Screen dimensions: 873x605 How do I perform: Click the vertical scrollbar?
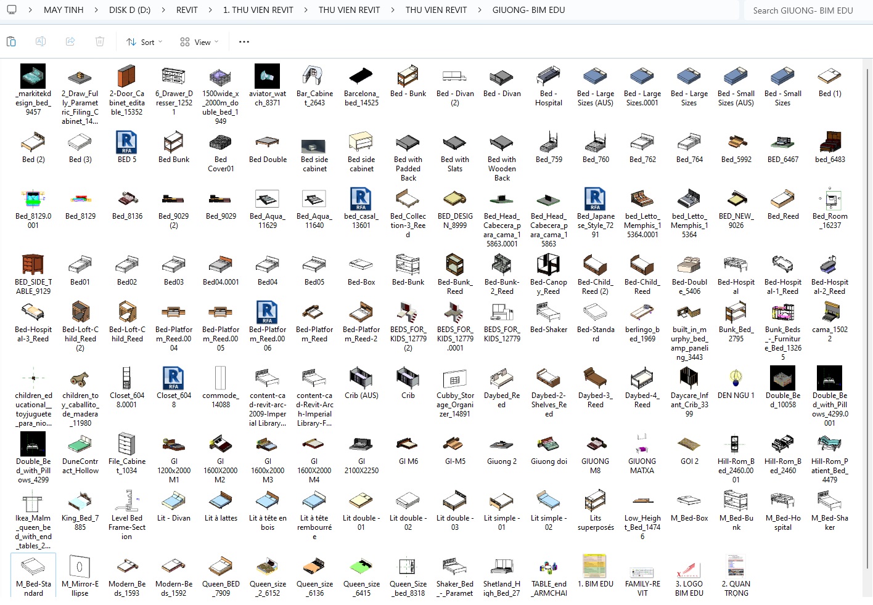point(867,308)
